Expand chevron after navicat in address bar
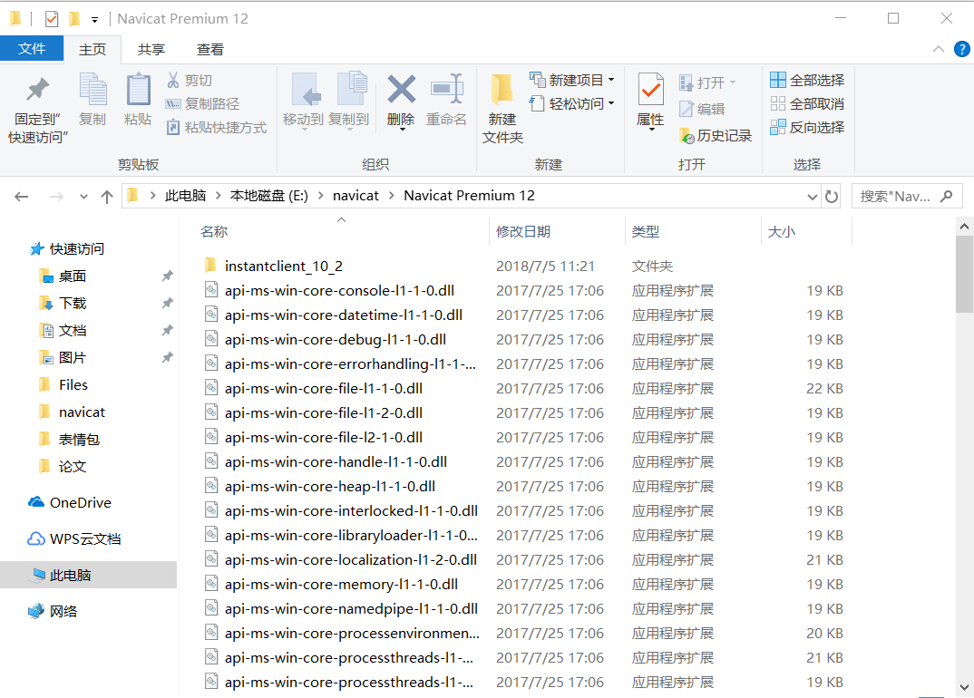Image resolution: width=974 pixels, height=698 pixels. click(x=392, y=196)
